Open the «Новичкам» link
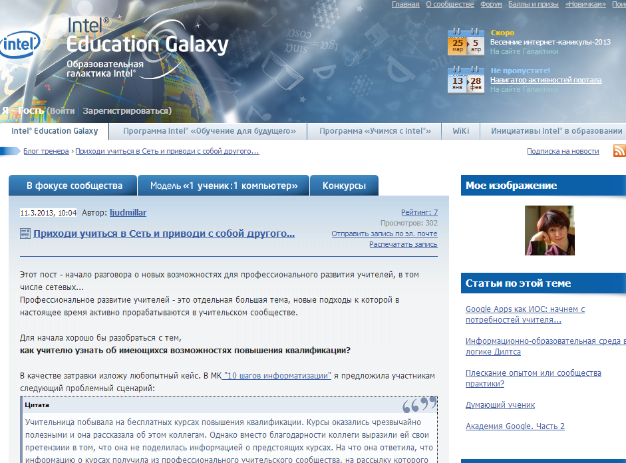This screenshot has height=463, width=626. pos(585,5)
